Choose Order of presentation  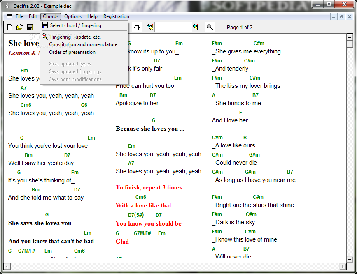click(x=84, y=52)
